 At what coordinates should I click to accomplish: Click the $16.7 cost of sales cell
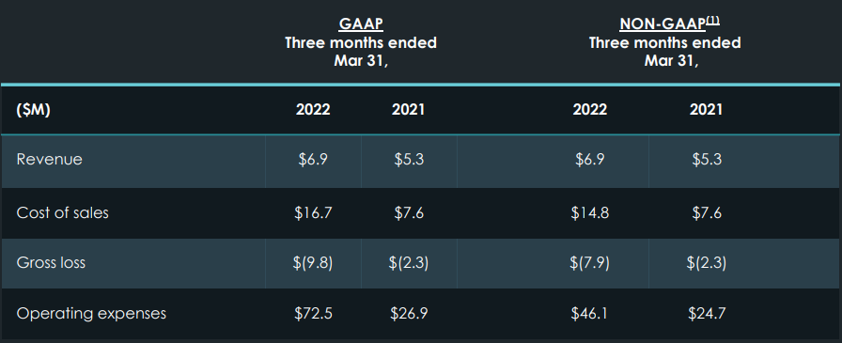tap(313, 213)
